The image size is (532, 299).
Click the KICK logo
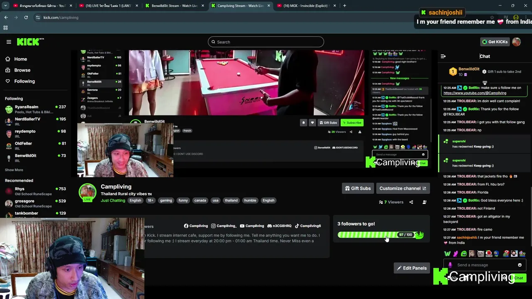(x=30, y=42)
